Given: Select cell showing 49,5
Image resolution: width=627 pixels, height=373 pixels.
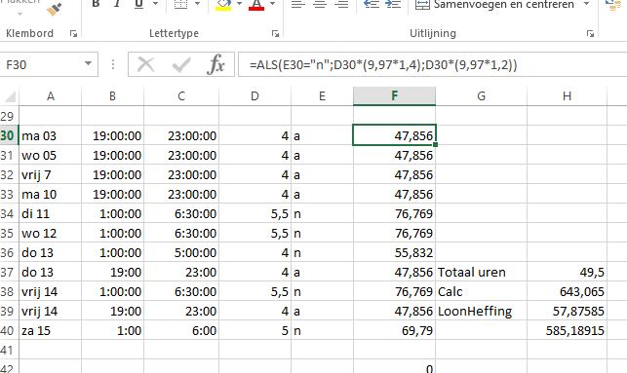Looking at the screenshot, I should (x=567, y=272).
